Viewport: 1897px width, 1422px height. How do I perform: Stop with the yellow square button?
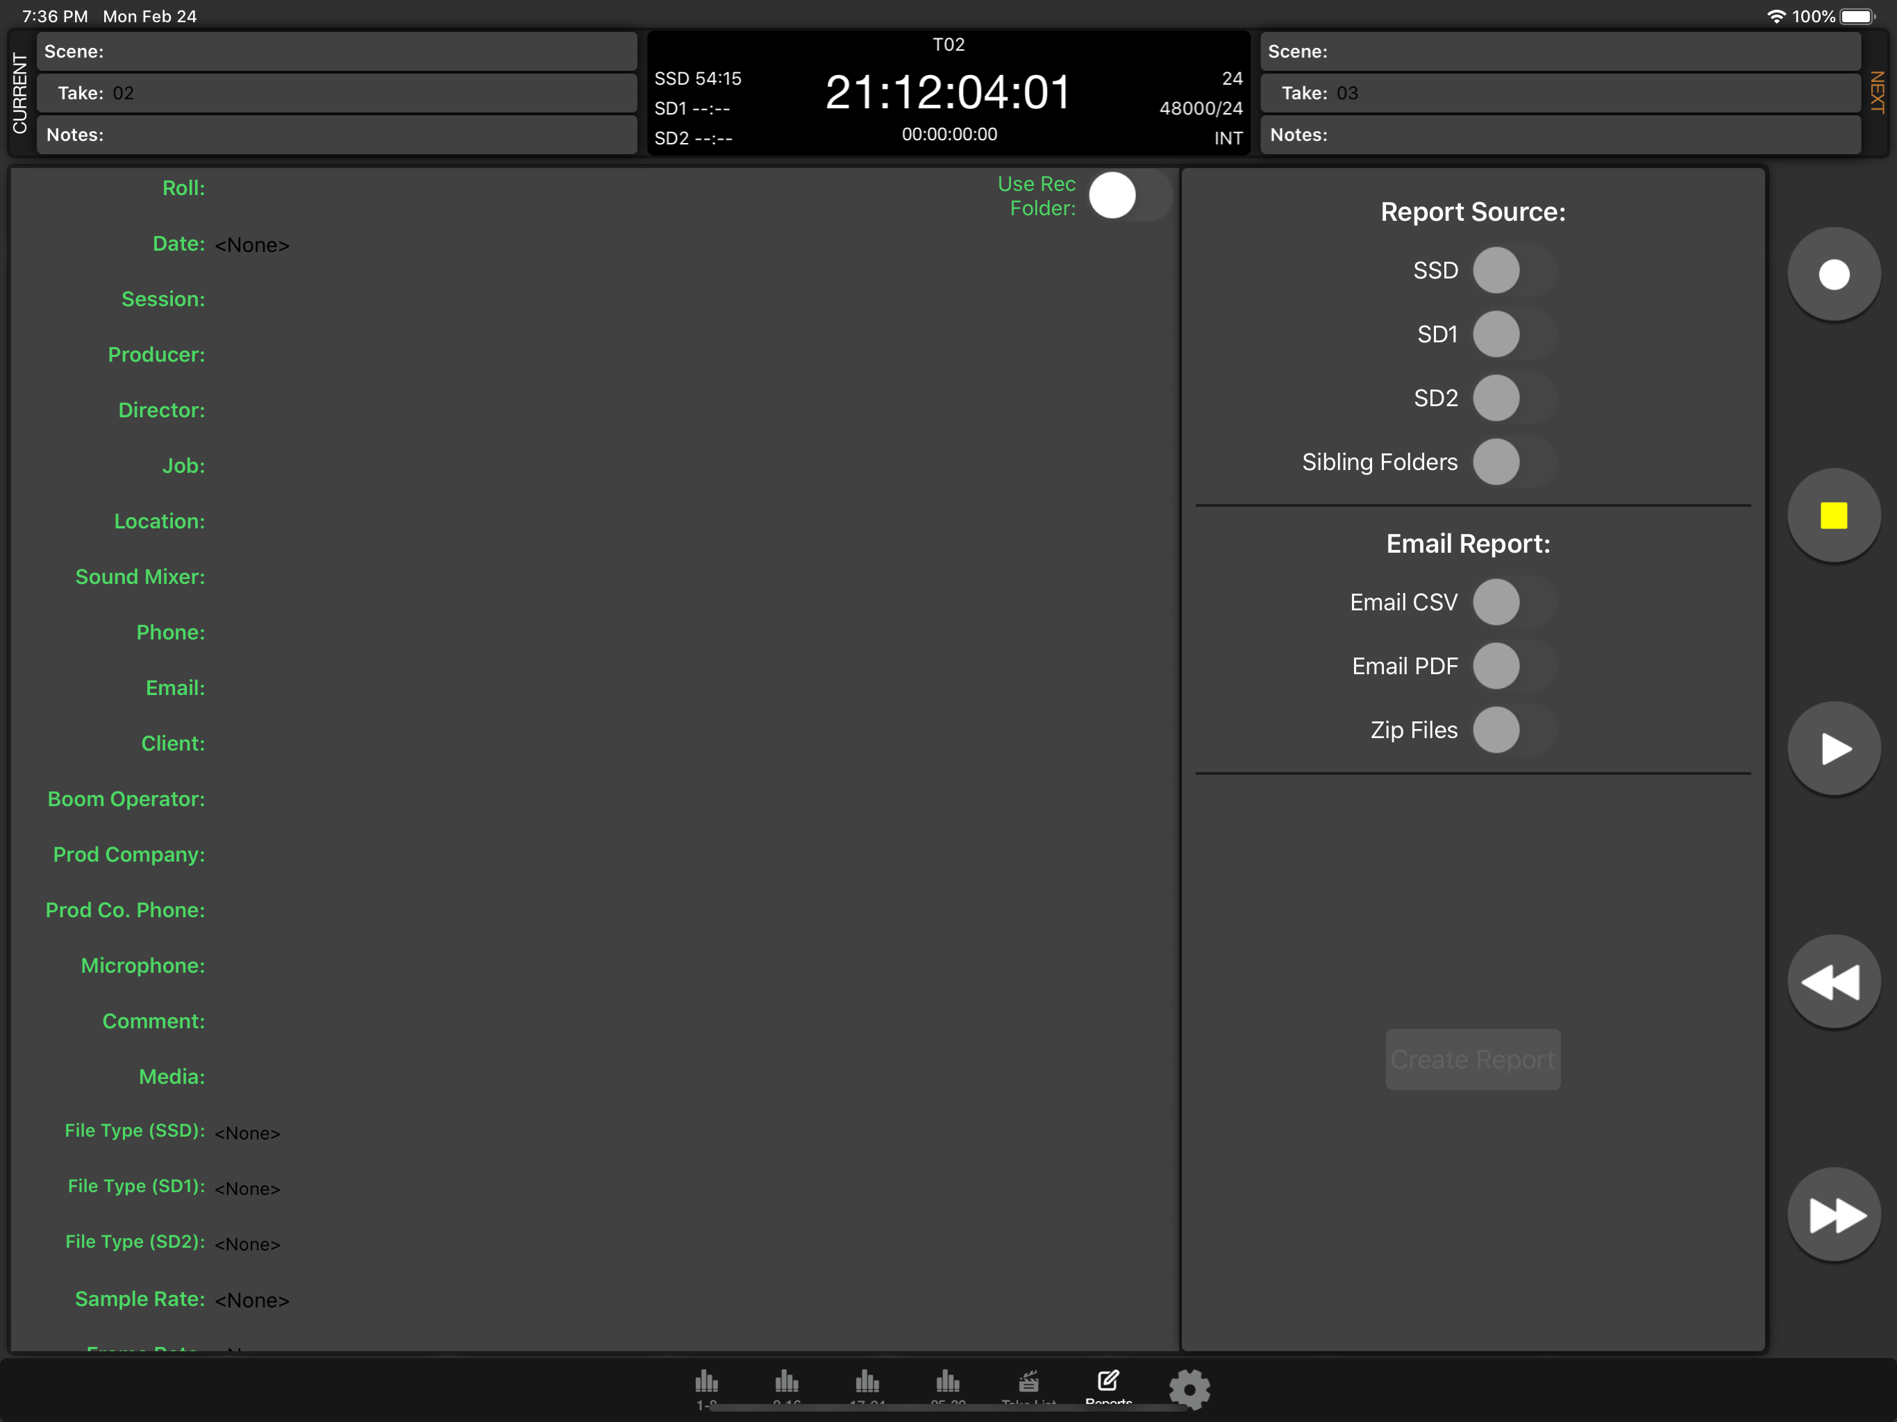(x=1834, y=515)
